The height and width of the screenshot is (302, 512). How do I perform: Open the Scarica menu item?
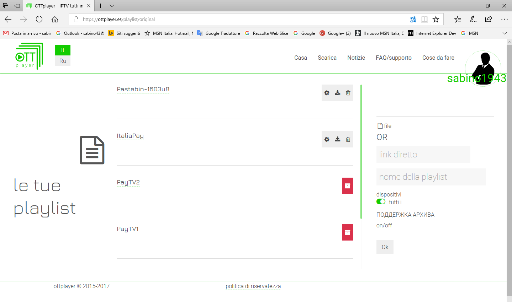tap(327, 58)
